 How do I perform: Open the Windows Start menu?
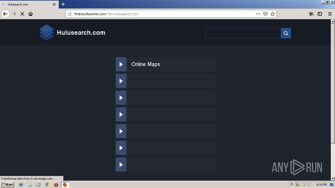click(7, 185)
